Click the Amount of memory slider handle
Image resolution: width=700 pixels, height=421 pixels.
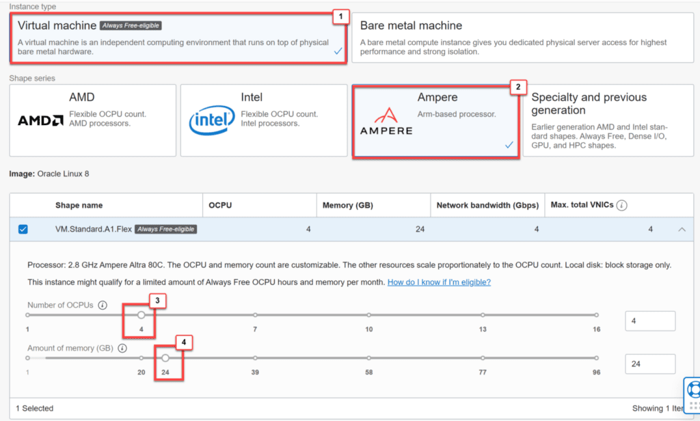coord(165,357)
